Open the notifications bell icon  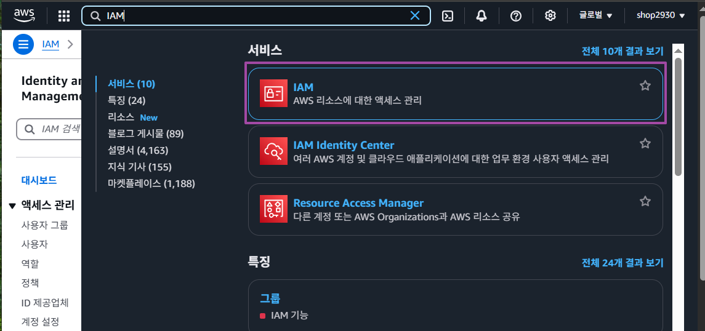tap(481, 16)
